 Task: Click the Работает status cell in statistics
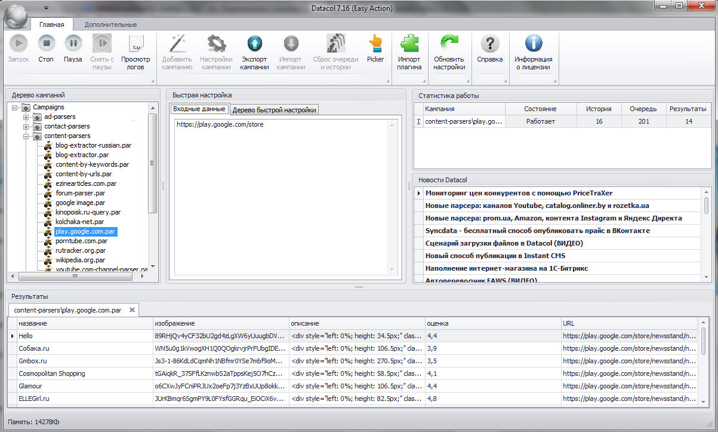click(x=541, y=121)
